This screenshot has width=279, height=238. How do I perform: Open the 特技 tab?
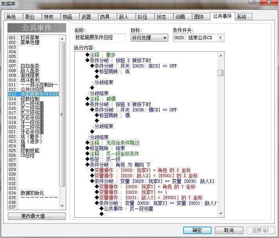click(x=51, y=17)
